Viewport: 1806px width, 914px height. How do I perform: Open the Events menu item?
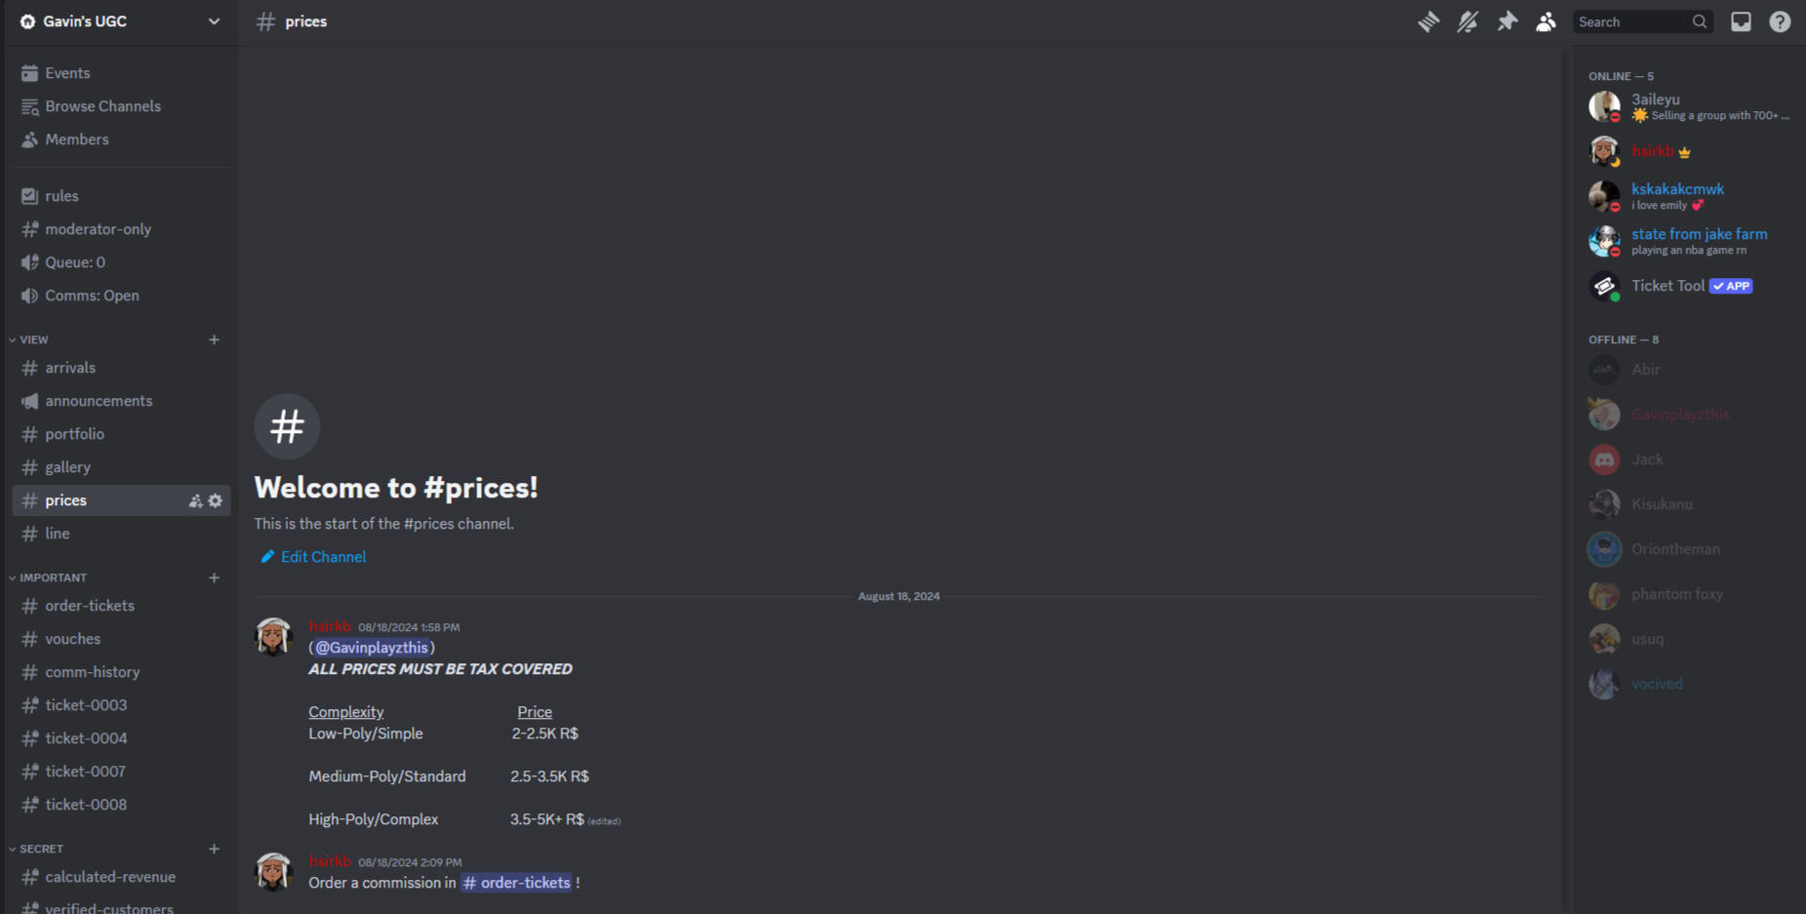121,73
